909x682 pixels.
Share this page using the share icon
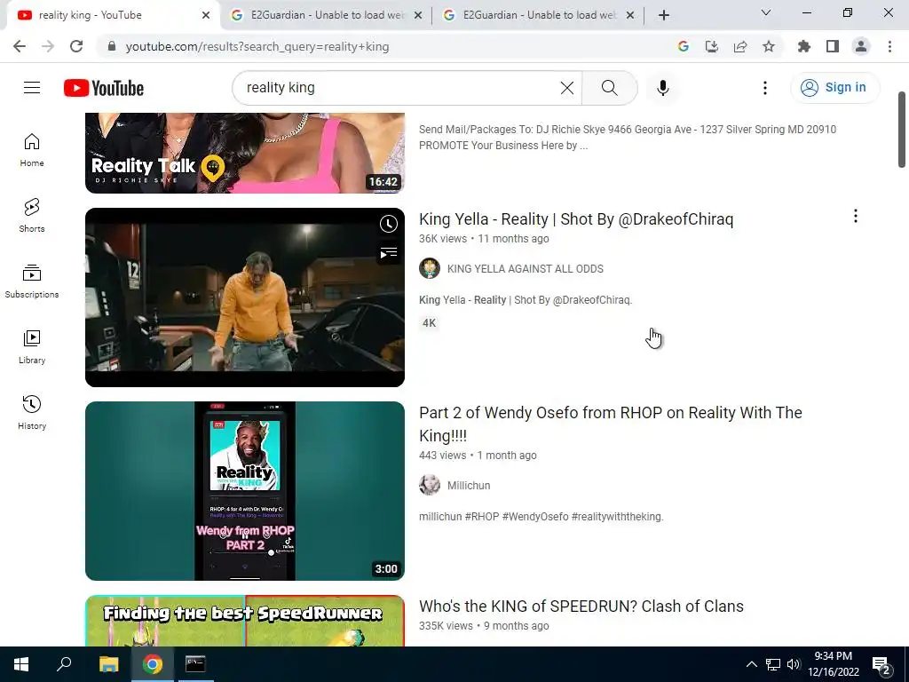point(740,46)
